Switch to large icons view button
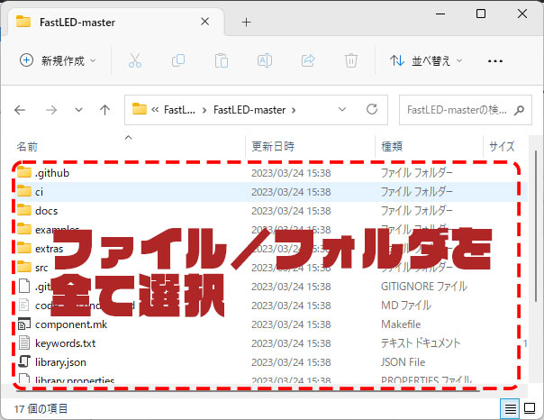Image resolution: width=544 pixels, height=420 pixels. click(530, 409)
